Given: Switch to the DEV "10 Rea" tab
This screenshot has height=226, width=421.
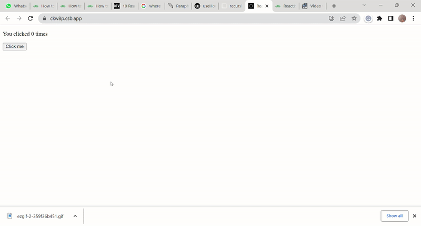Looking at the screenshot, I should 125,6.
